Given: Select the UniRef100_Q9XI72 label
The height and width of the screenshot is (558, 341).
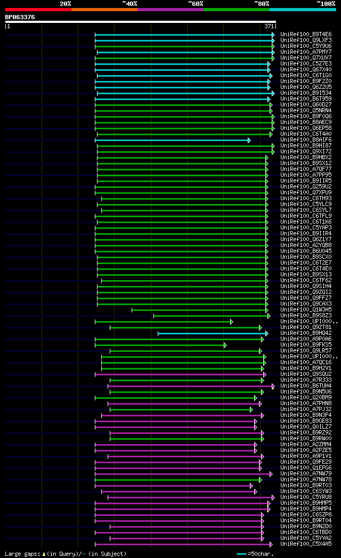Looking at the screenshot, I should (306, 152).
